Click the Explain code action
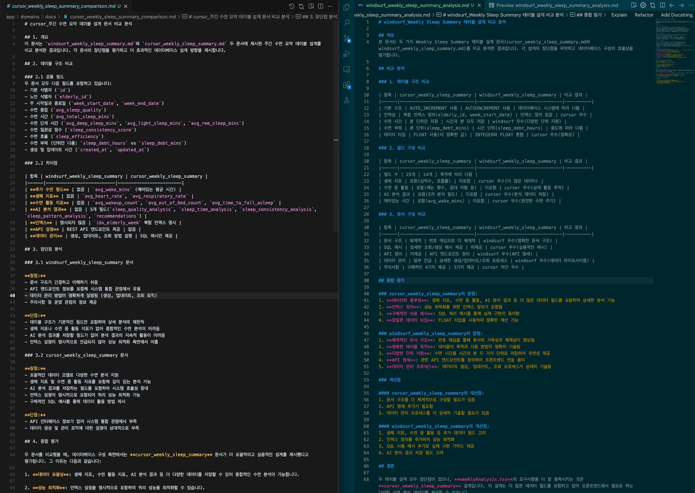This screenshot has height=493, width=695. pos(619,15)
